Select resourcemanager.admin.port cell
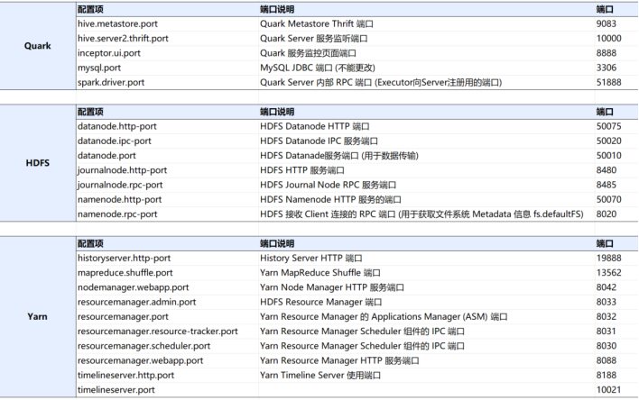The height and width of the screenshot is (400, 639). (167, 303)
